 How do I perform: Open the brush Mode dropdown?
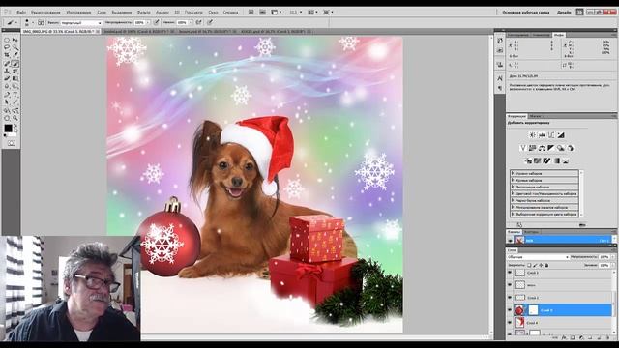click(x=81, y=23)
